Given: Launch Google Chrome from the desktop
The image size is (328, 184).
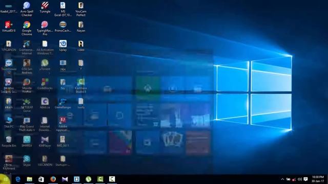Looking at the screenshot, I should [x=27, y=28].
